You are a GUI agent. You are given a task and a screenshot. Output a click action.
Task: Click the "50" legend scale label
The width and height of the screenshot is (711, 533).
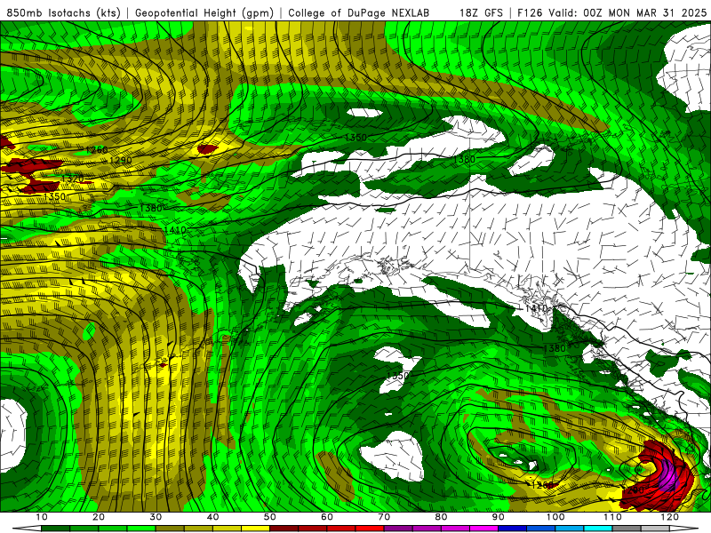(x=270, y=517)
